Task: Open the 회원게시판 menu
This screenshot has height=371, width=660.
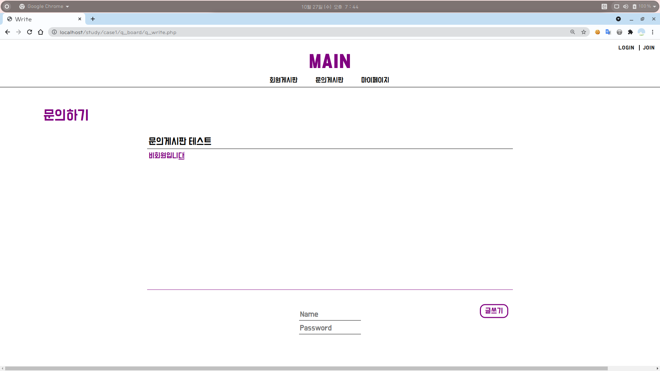Action: (283, 80)
